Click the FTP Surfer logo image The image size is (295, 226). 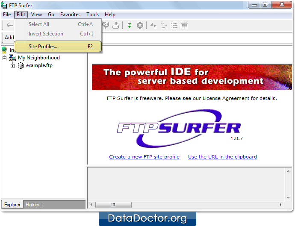coord(180,129)
